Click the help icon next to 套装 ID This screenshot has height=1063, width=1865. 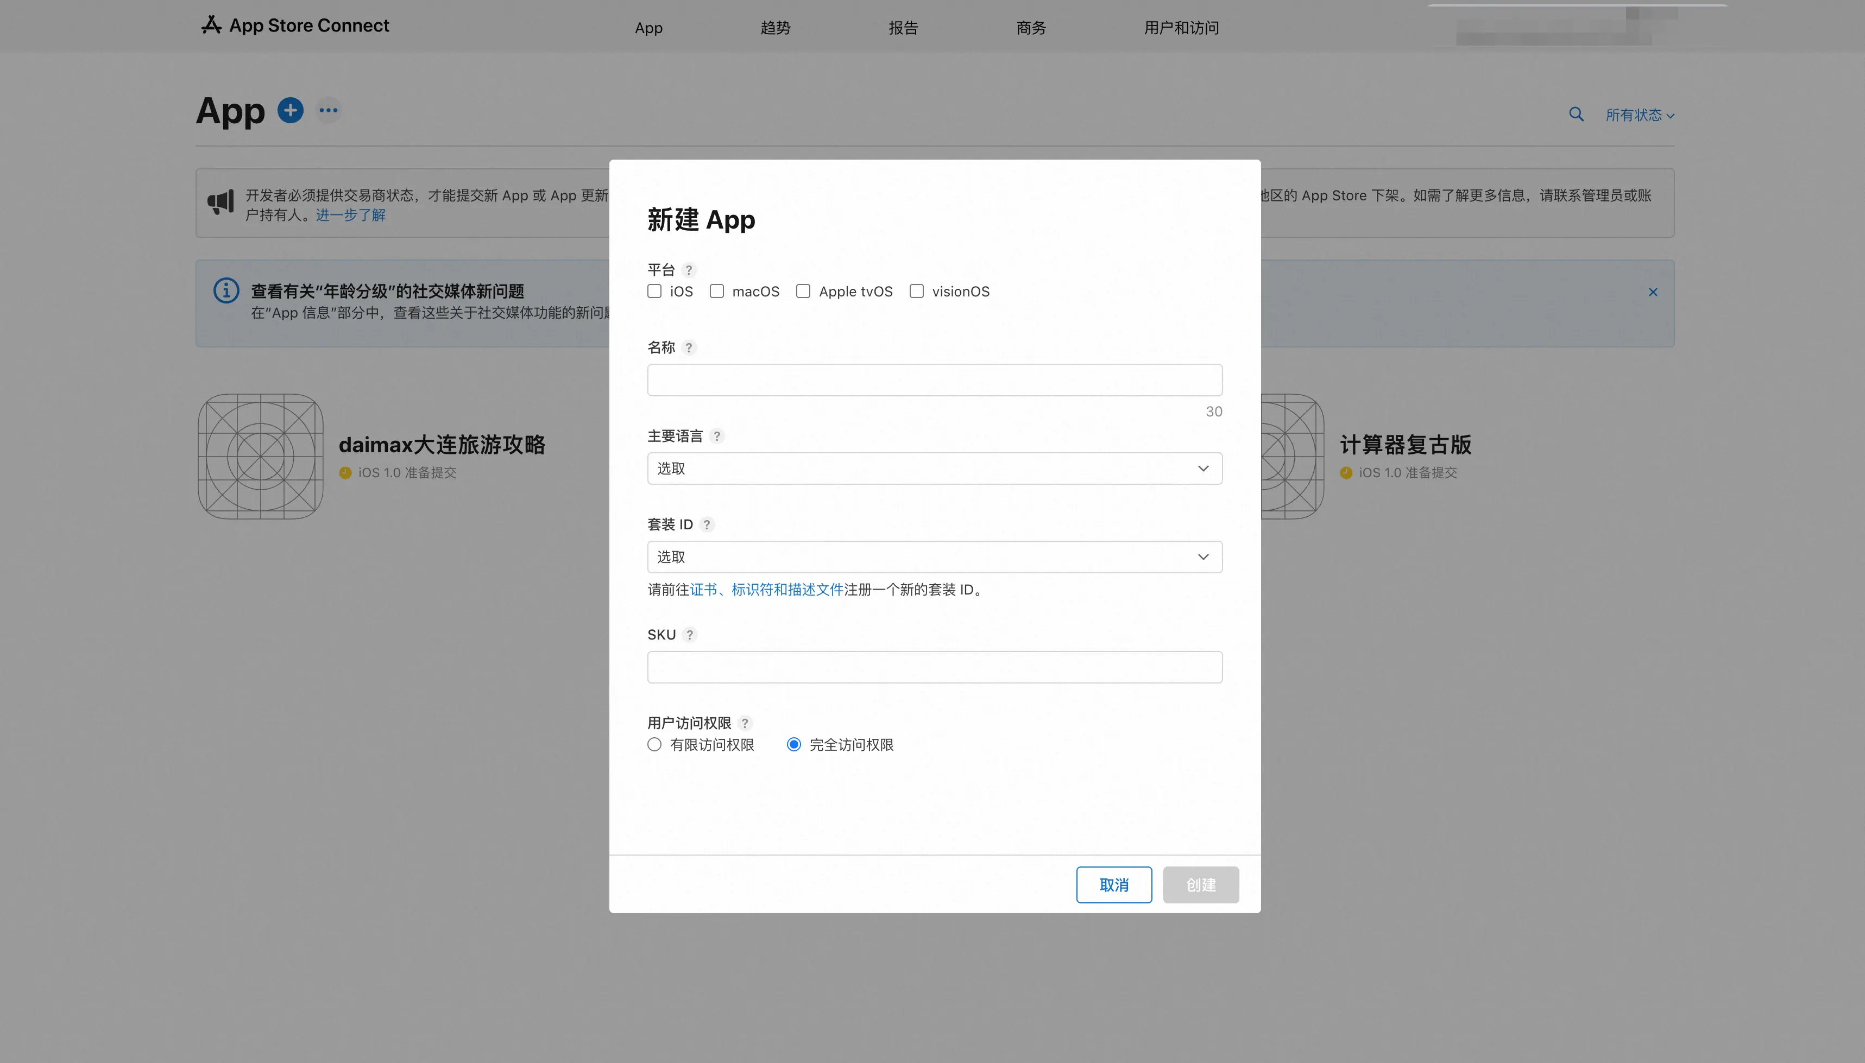pos(707,524)
